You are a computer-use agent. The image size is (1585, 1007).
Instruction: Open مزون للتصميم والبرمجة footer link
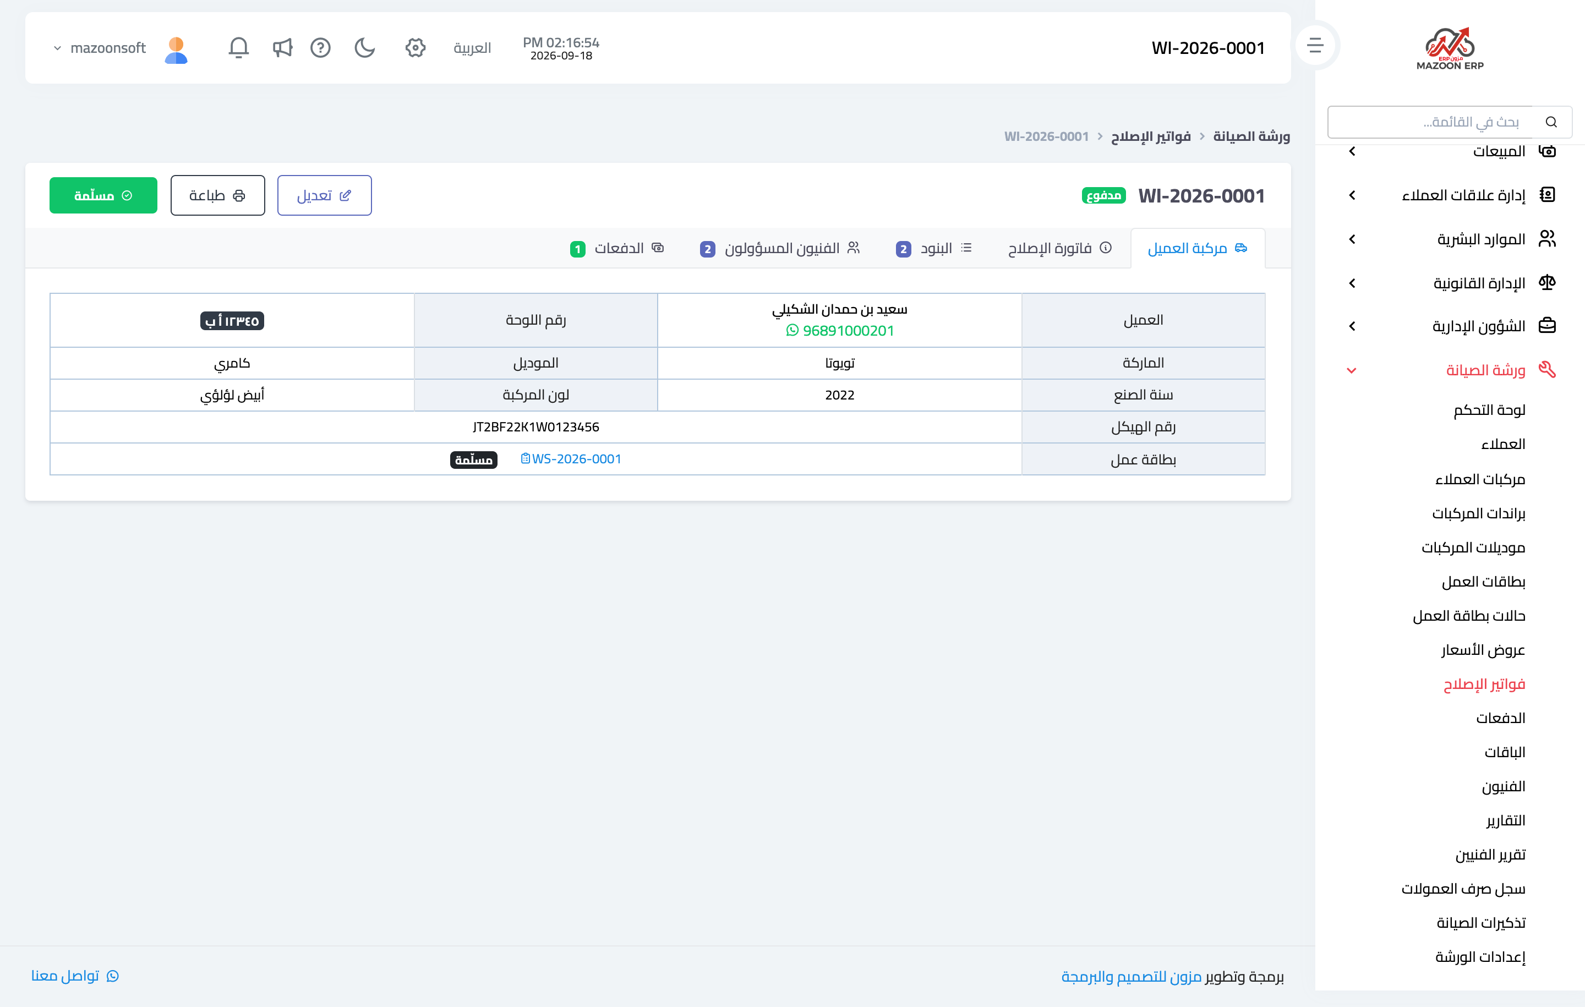pyautogui.click(x=1132, y=976)
